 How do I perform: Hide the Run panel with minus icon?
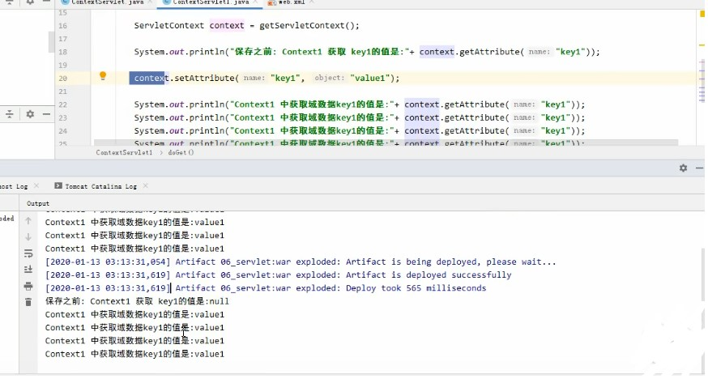tap(699, 168)
